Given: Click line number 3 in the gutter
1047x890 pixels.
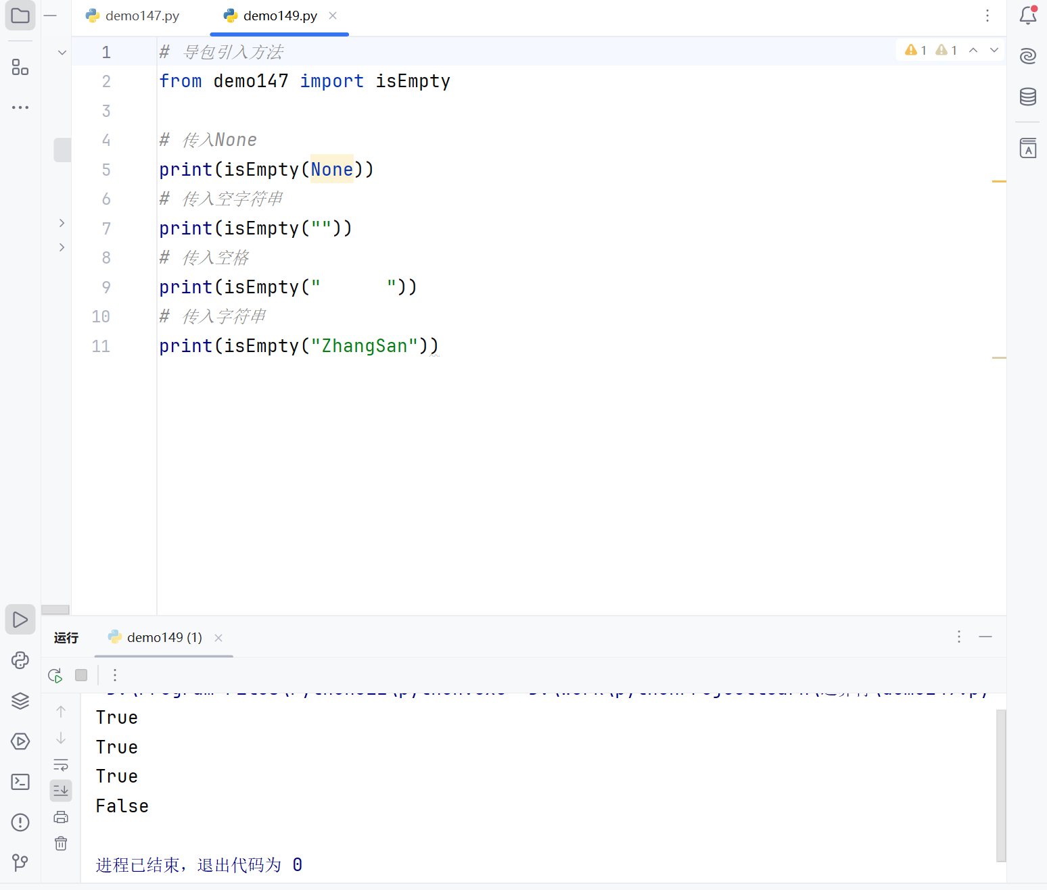Looking at the screenshot, I should [x=106, y=111].
